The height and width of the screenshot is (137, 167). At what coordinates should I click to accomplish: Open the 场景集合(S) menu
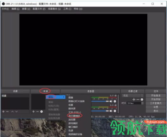point(54,9)
